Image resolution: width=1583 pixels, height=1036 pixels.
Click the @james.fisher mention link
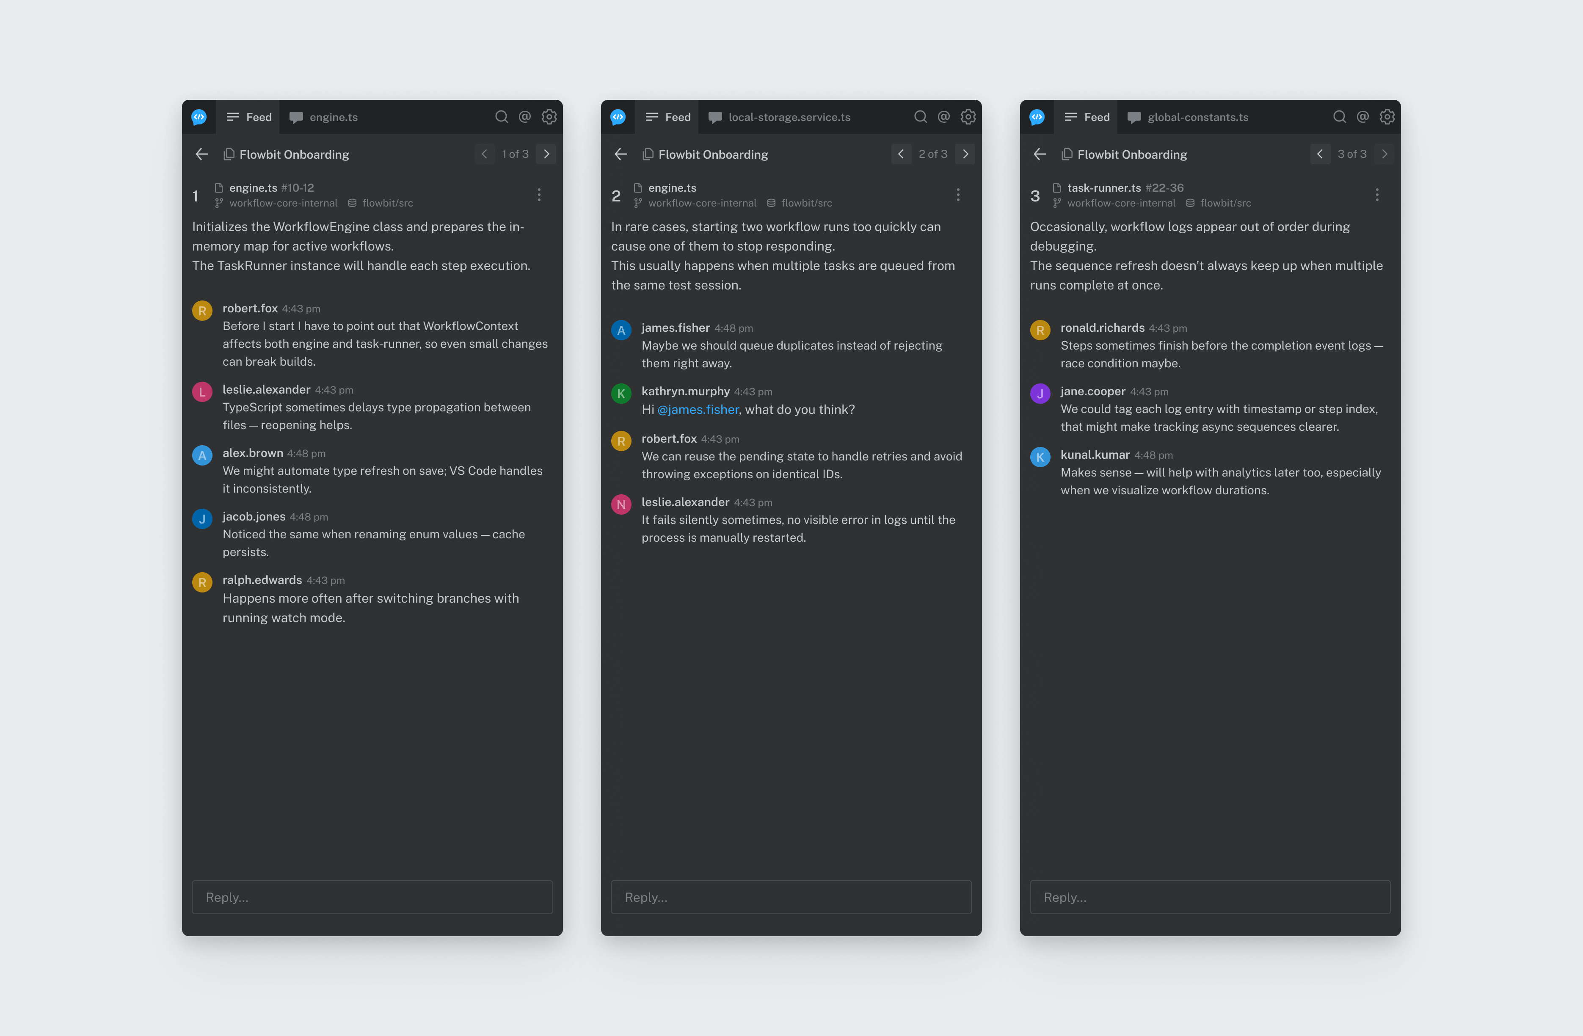698,410
